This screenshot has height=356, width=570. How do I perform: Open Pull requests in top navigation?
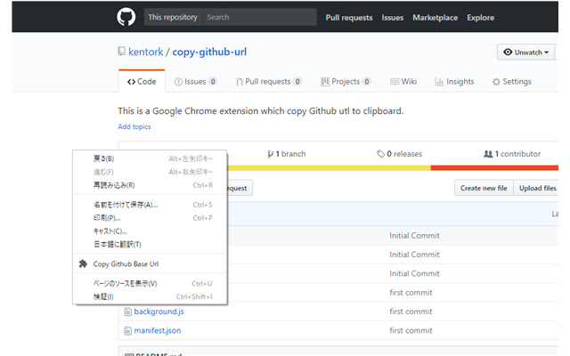pos(349,18)
